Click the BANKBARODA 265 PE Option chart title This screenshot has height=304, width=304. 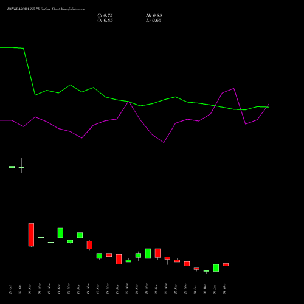pyautogui.click(x=46, y=9)
